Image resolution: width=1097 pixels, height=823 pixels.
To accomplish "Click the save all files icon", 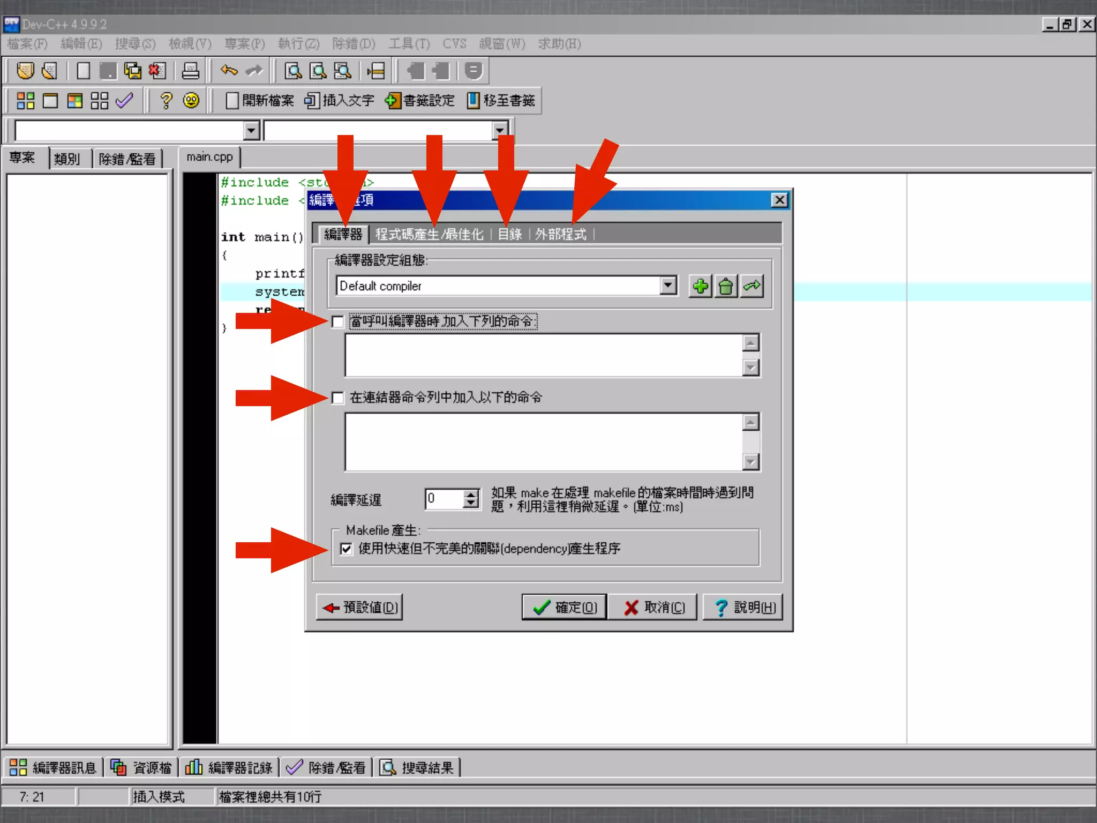I will 132,71.
